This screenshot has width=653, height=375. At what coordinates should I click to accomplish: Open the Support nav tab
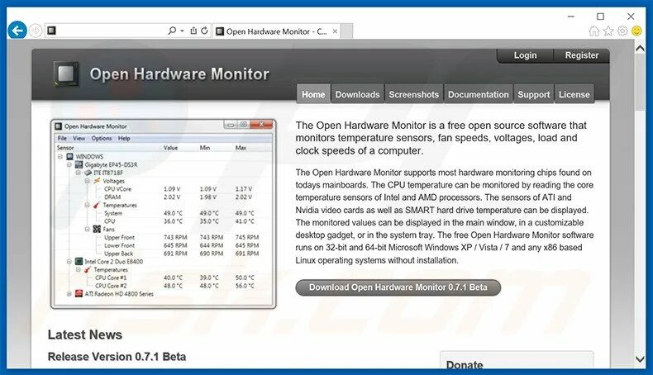click(x=533, y=94)
